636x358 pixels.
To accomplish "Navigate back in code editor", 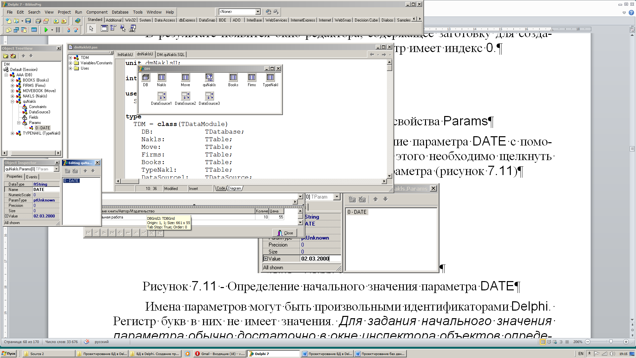I will click(x=372, y=55).
